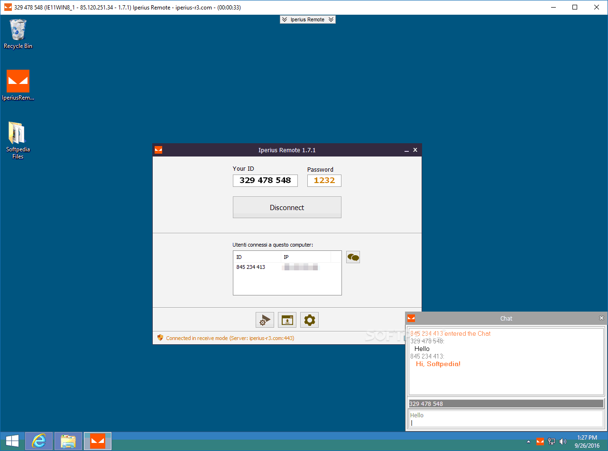This screenshot has width=608, height=451.
Task: Click the Password field showing 1232
Action: tap(324, 180)
